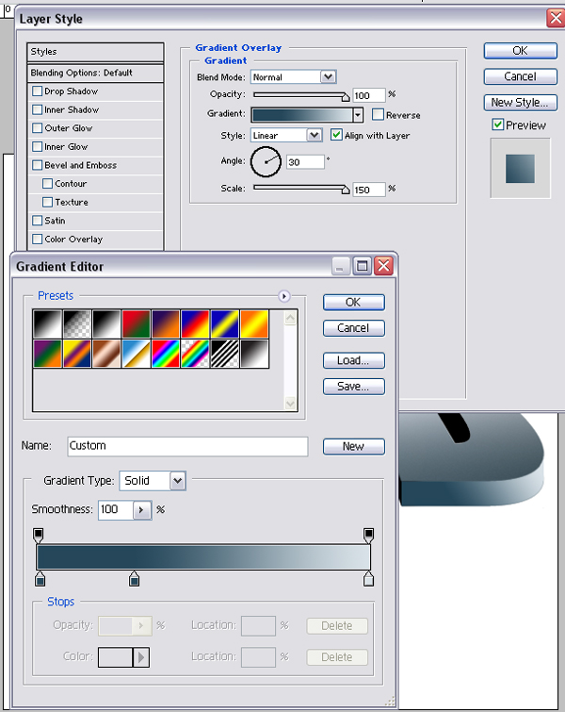
Task: Click the presets scrollbar down arrow
Action: (x=290, y=403)
